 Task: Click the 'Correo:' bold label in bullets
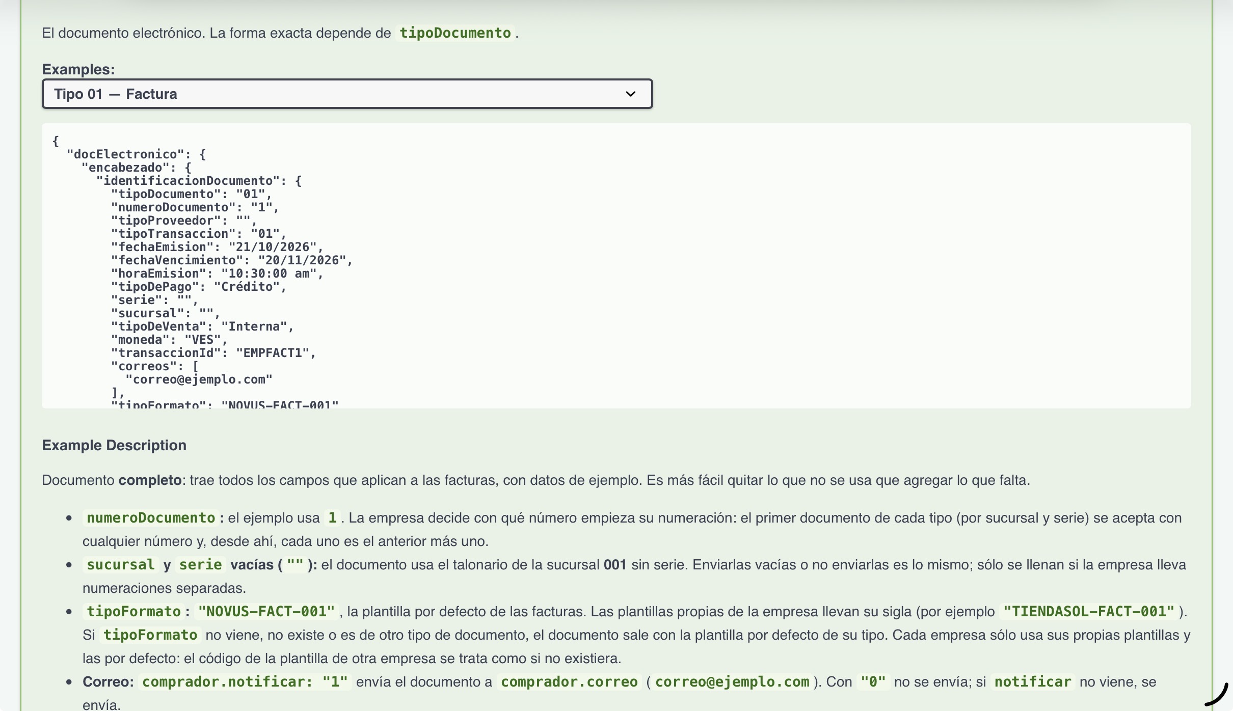108,682
